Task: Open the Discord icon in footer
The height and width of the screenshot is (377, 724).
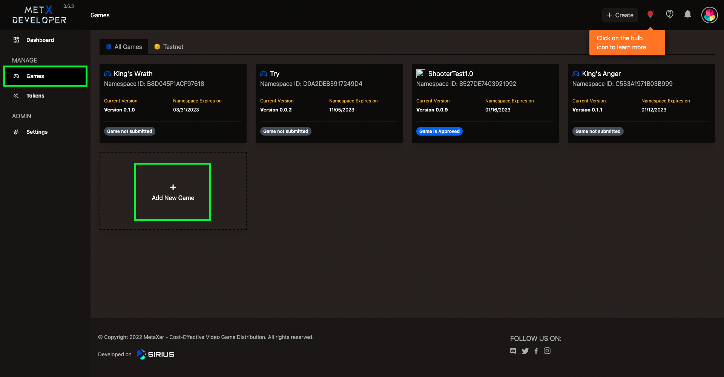Action: (513, 351)
